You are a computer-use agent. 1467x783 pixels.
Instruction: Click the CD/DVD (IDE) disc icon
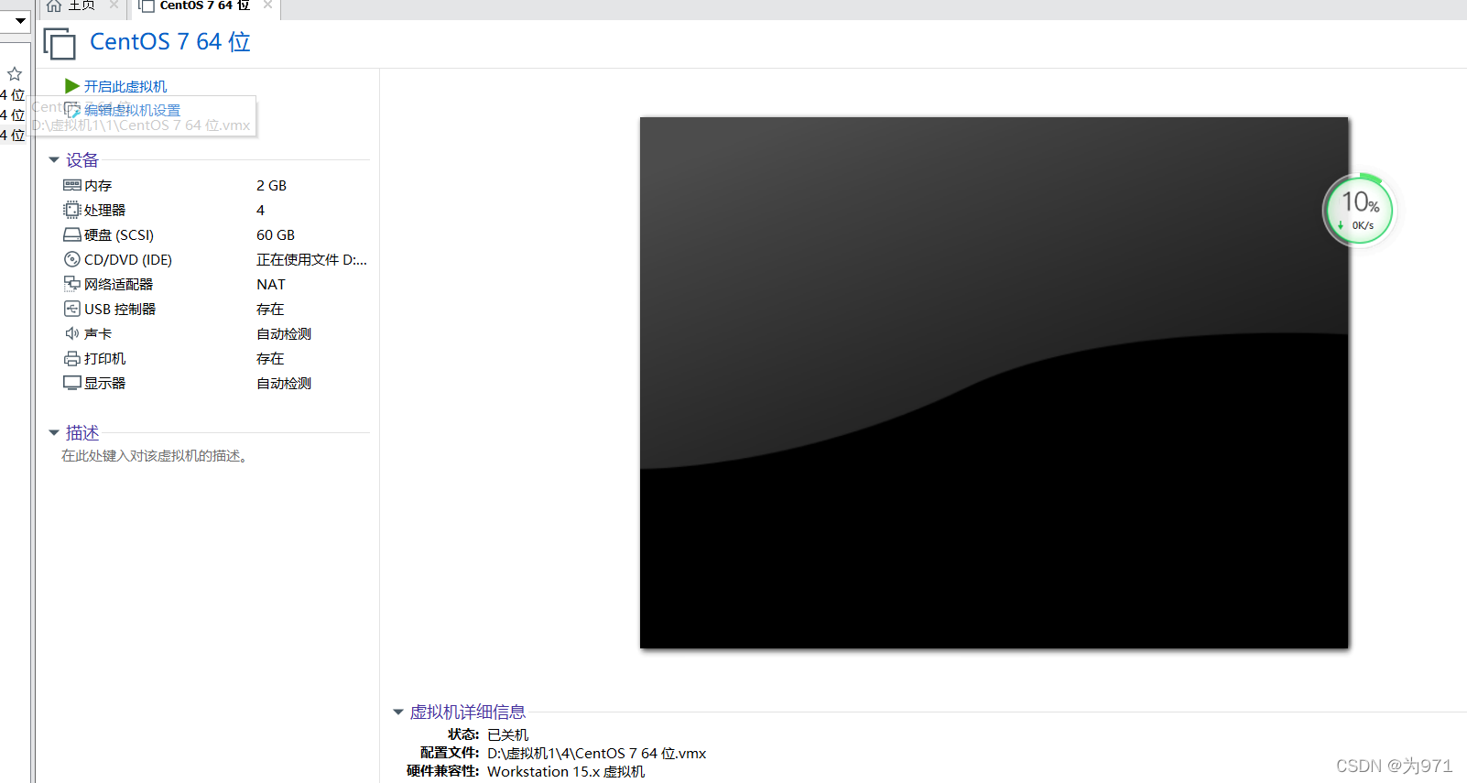72,259
